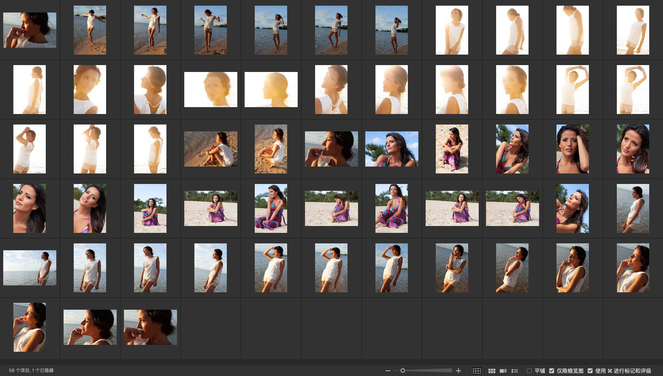Select the woman in blue sky landscape thumbnail
Viewport: 663px width, 376px height.
click(x=392, y=149)
